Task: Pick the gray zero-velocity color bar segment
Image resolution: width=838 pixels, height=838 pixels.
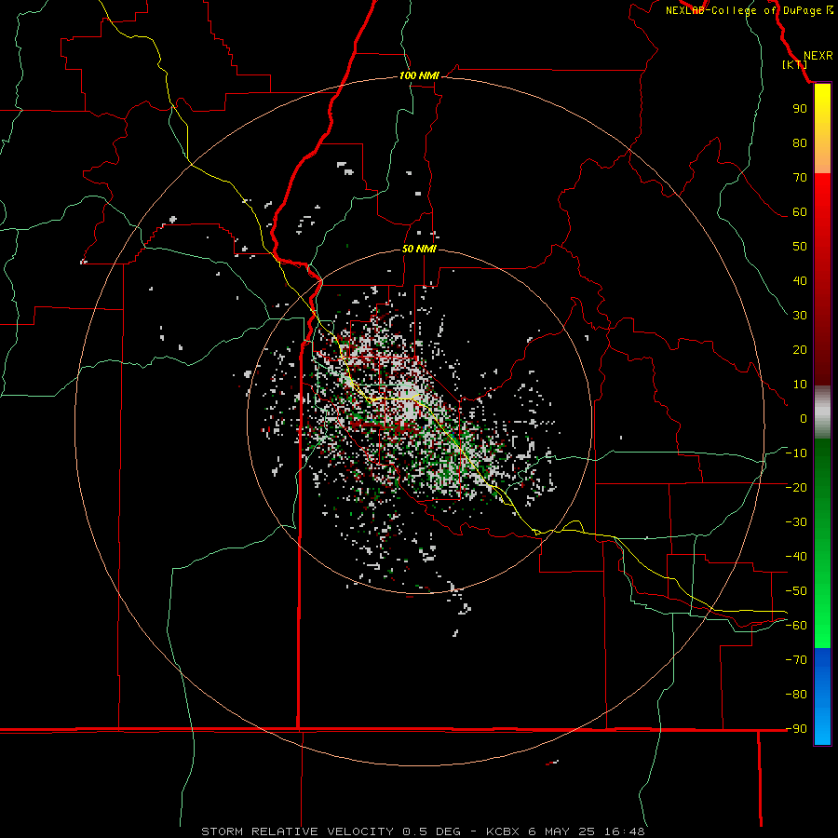Action: 822,412
